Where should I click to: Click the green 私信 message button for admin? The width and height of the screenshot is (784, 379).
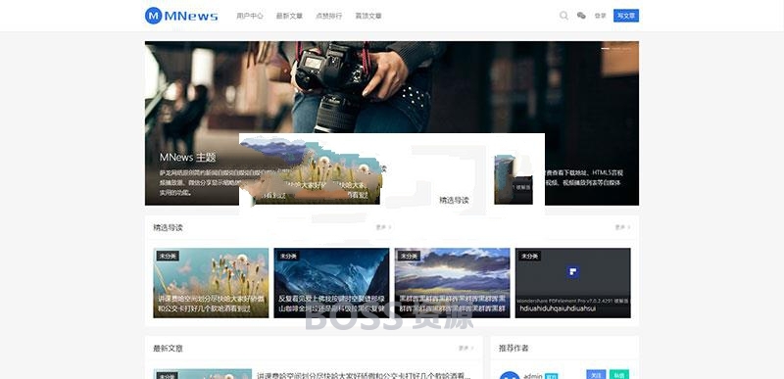click(x=619, y=374)
